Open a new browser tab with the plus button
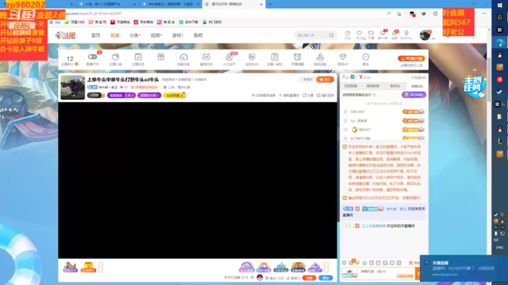Screen dimensions: 508x285 [x=271, y=4]
